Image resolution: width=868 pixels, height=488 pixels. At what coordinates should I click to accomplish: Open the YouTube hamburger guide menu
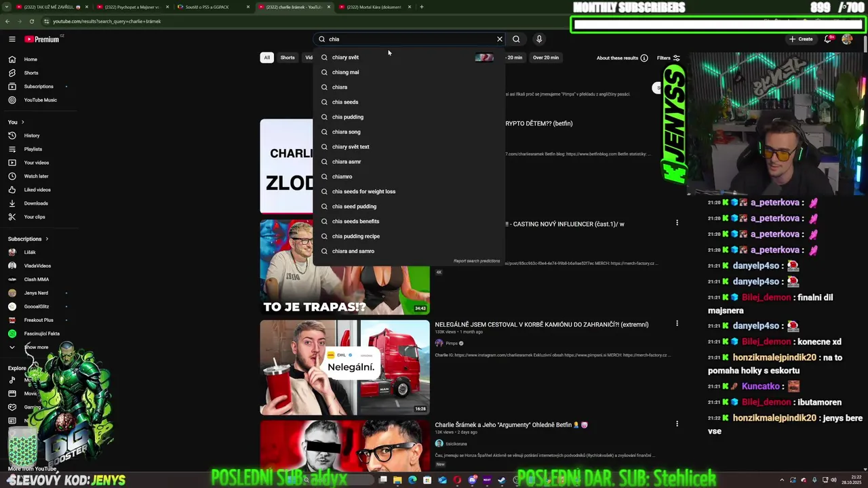12,39
